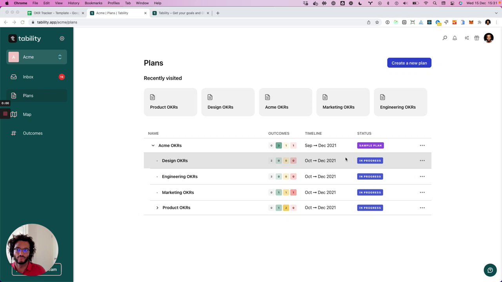
Task: Open Chrome extensions puzzle icon
Action: point(479,22)
